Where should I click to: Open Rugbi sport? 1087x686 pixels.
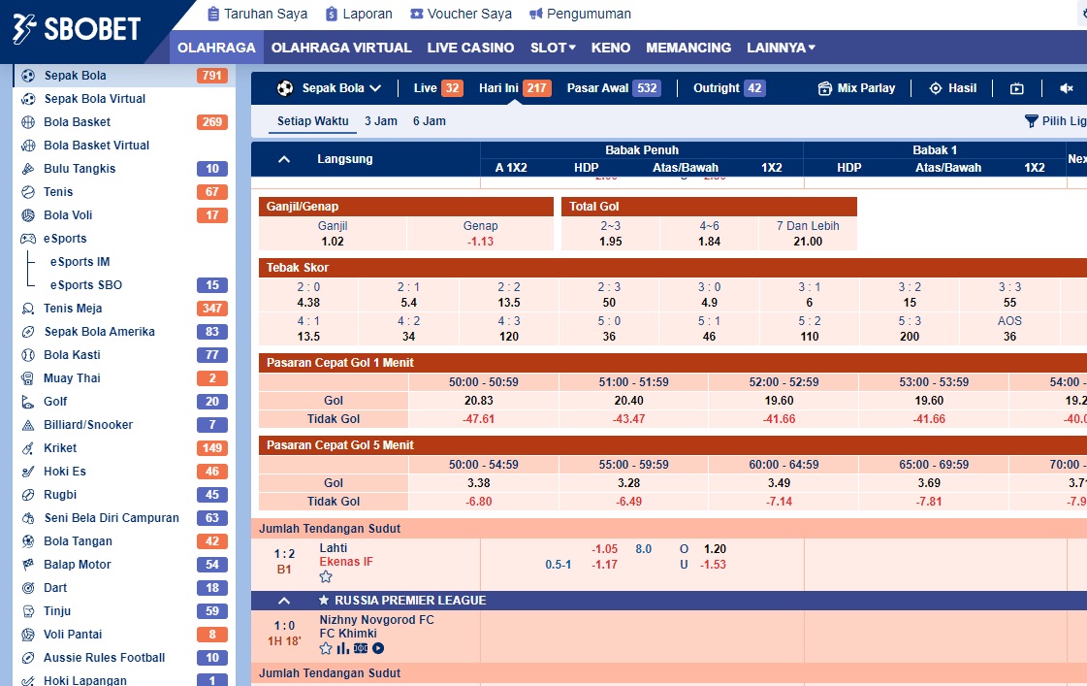[124, 495]
